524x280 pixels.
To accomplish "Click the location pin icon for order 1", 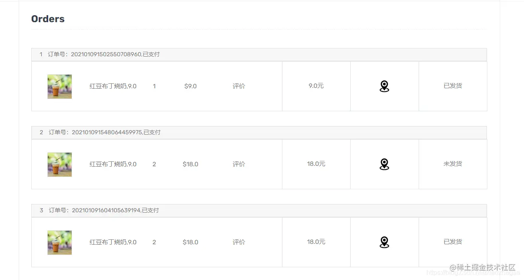I will click(x=384, y=86).
